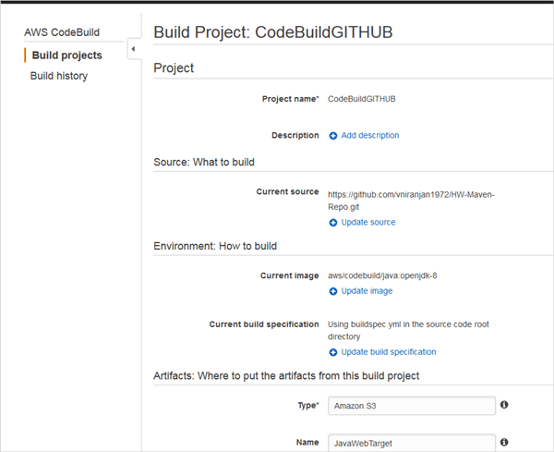Click the plus icon beside Update image

[333, 291]
